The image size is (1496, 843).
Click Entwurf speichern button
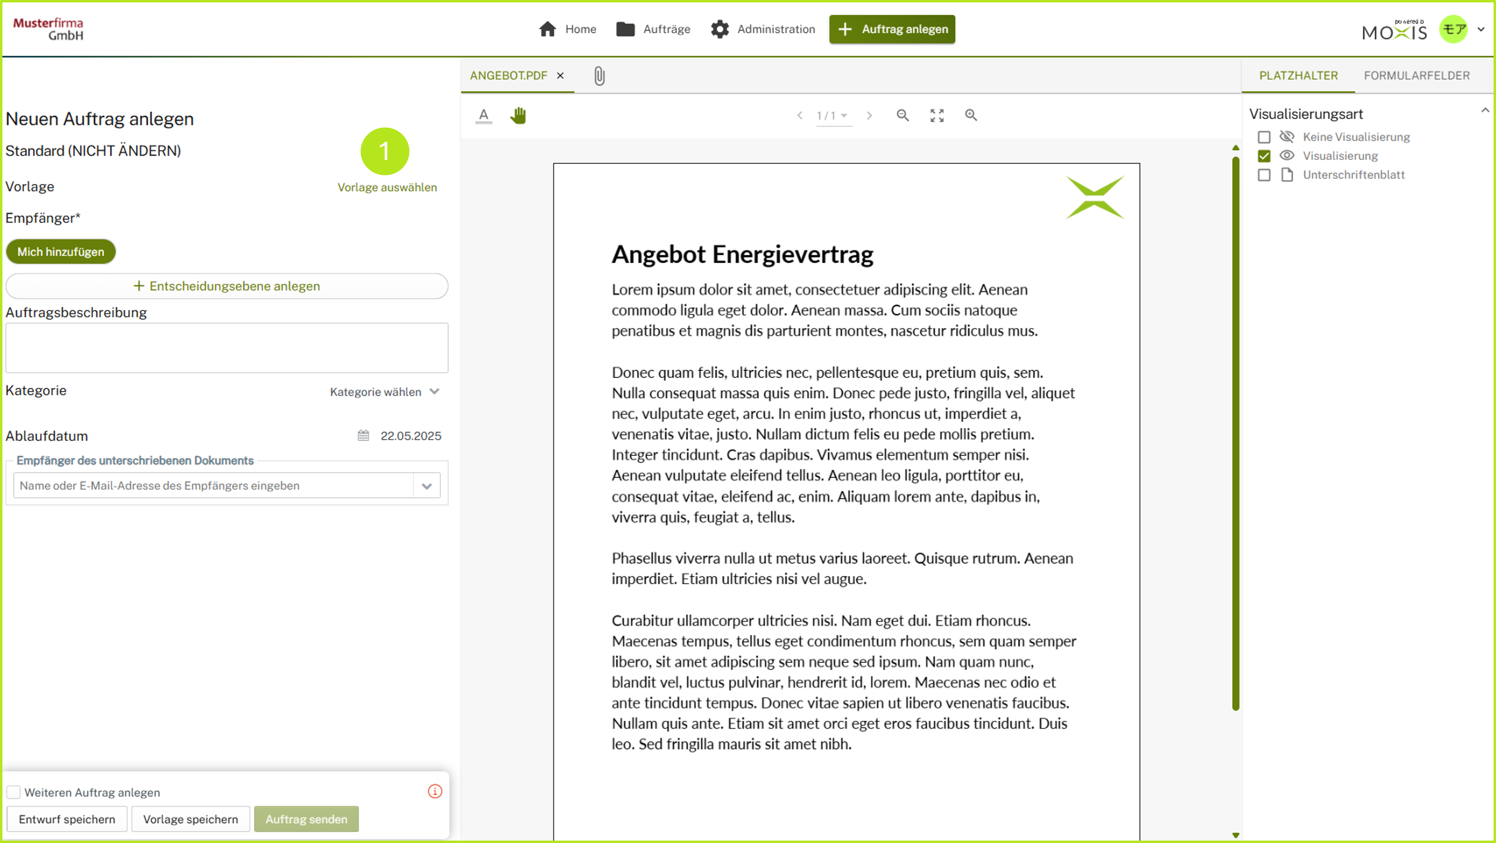pyautogui.click(x=67, y=819)
